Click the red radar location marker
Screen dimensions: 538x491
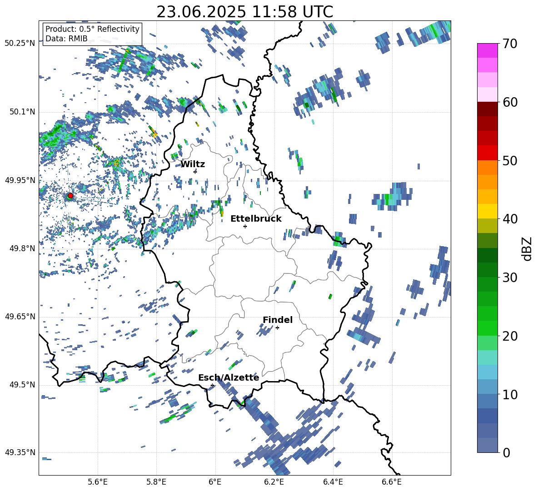70,195
